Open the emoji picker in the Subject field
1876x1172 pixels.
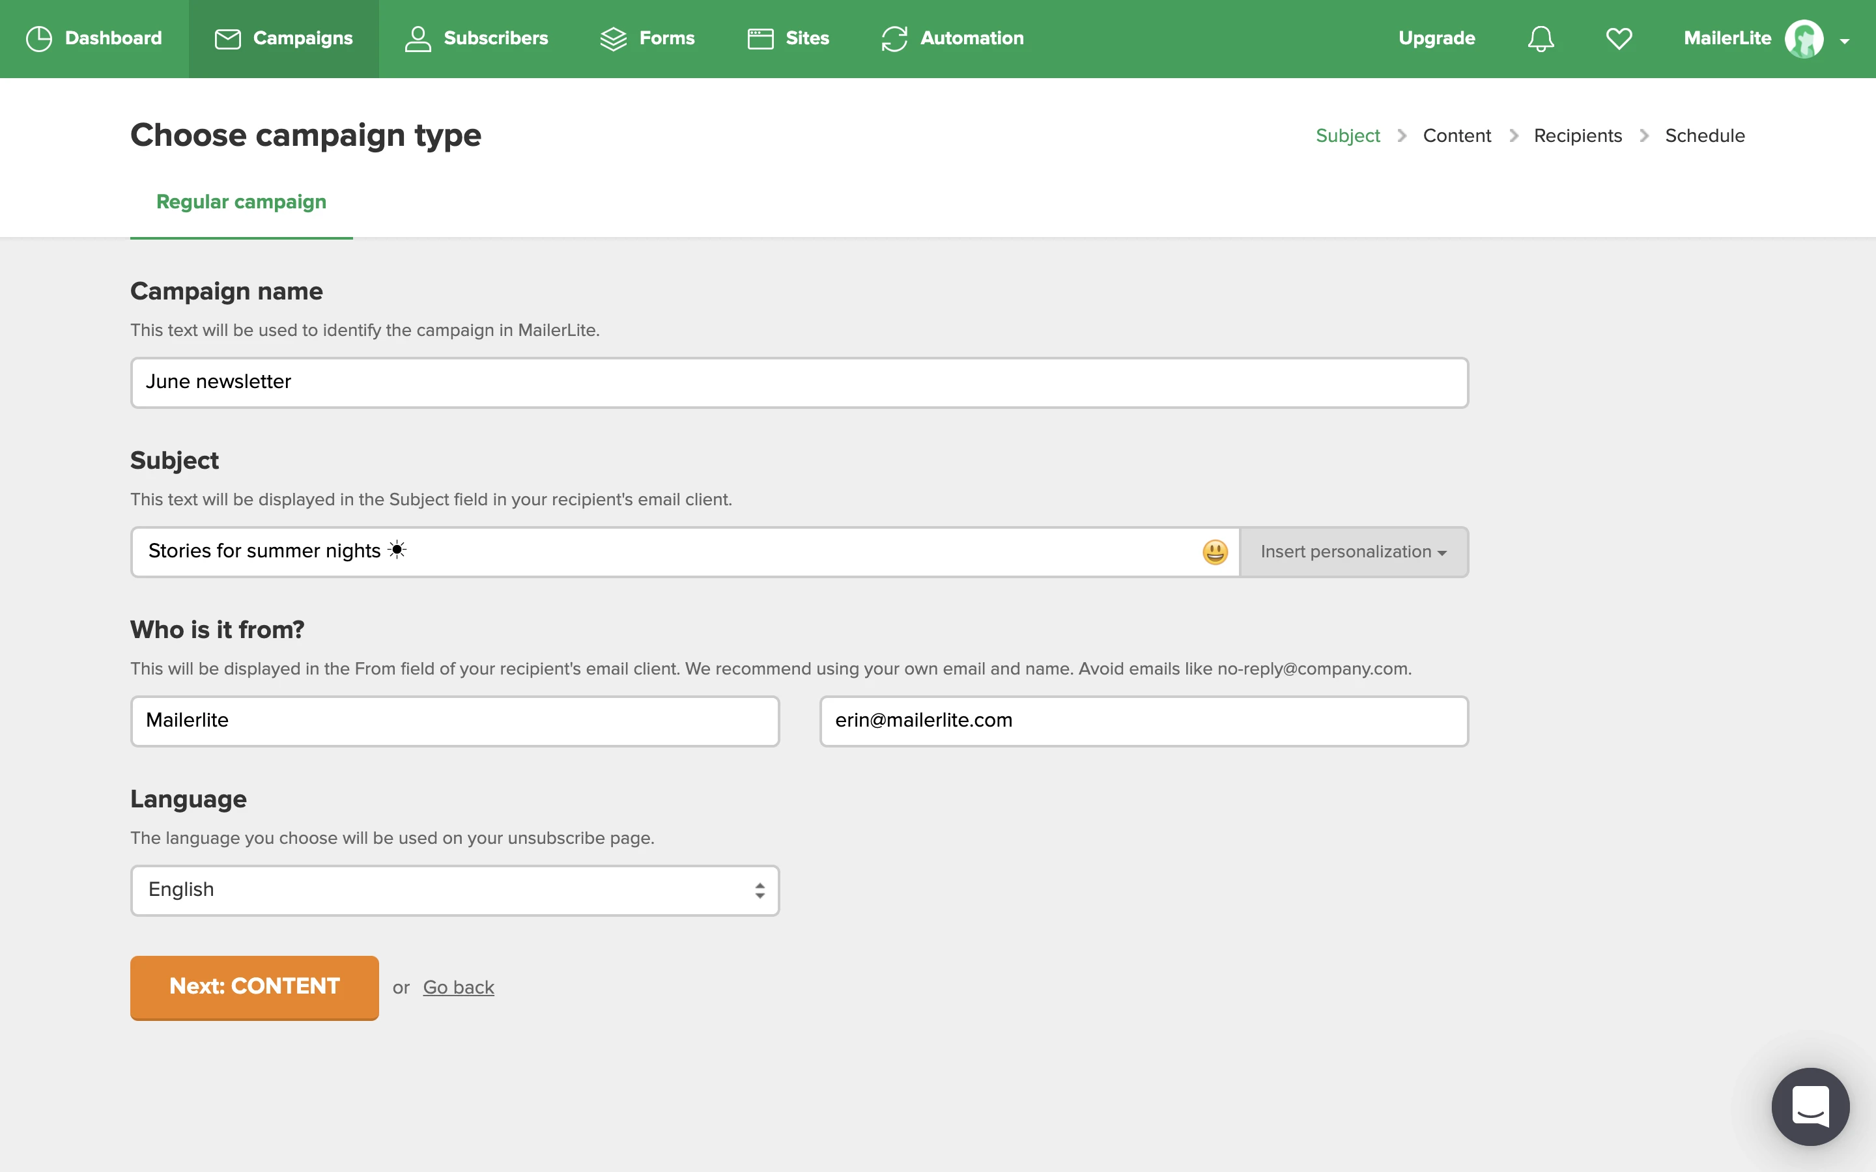(x=1215, y=552)
